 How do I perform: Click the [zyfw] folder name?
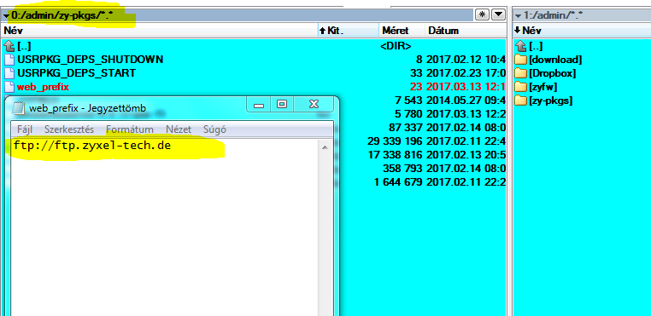(x=543, y=87)
